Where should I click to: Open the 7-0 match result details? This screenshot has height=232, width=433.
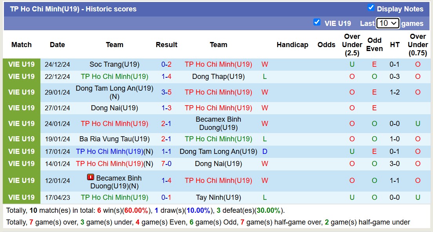(x=166, y=164)
